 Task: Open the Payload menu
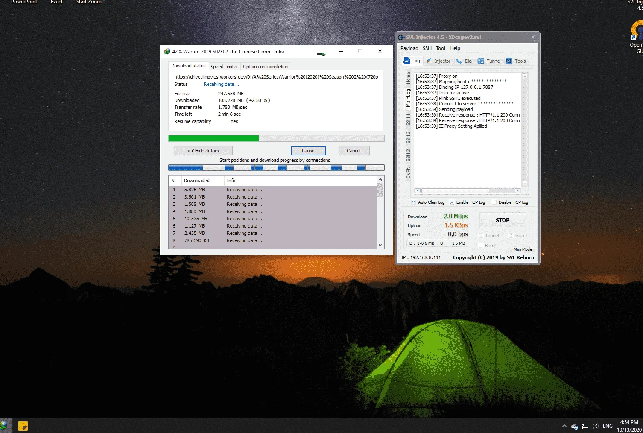point(409,48)
